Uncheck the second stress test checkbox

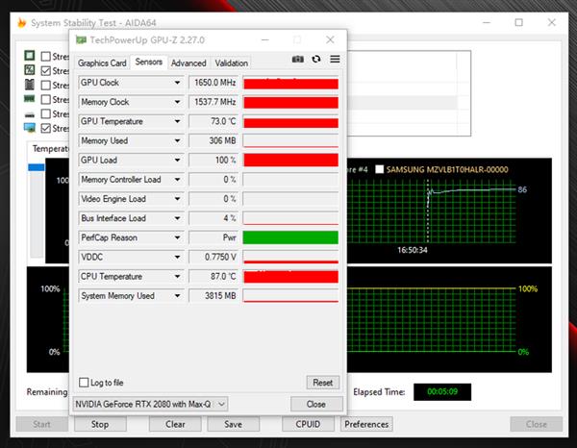click(x=47, y=70)
